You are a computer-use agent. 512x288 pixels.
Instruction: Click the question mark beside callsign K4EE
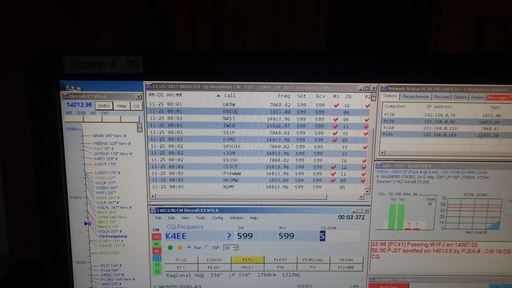229,236
